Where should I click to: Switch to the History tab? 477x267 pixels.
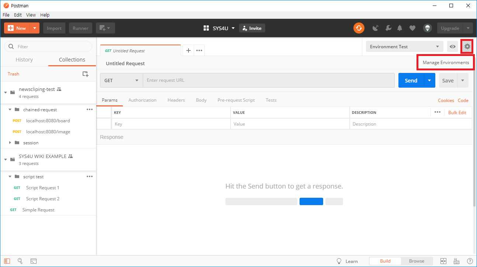(24, 60)
